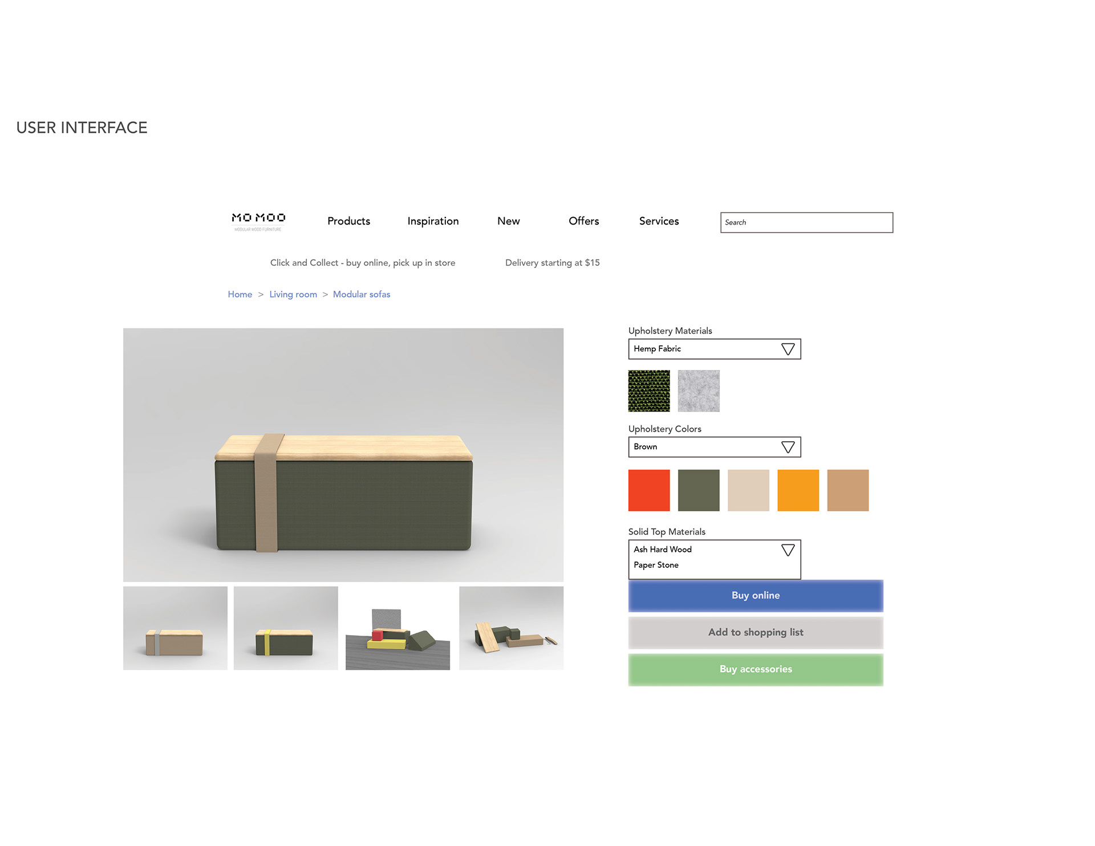Screen dimensions: 1095x846
Task: View the thumbnail with red and yellow modules
Action: click(x=398, y=628)
